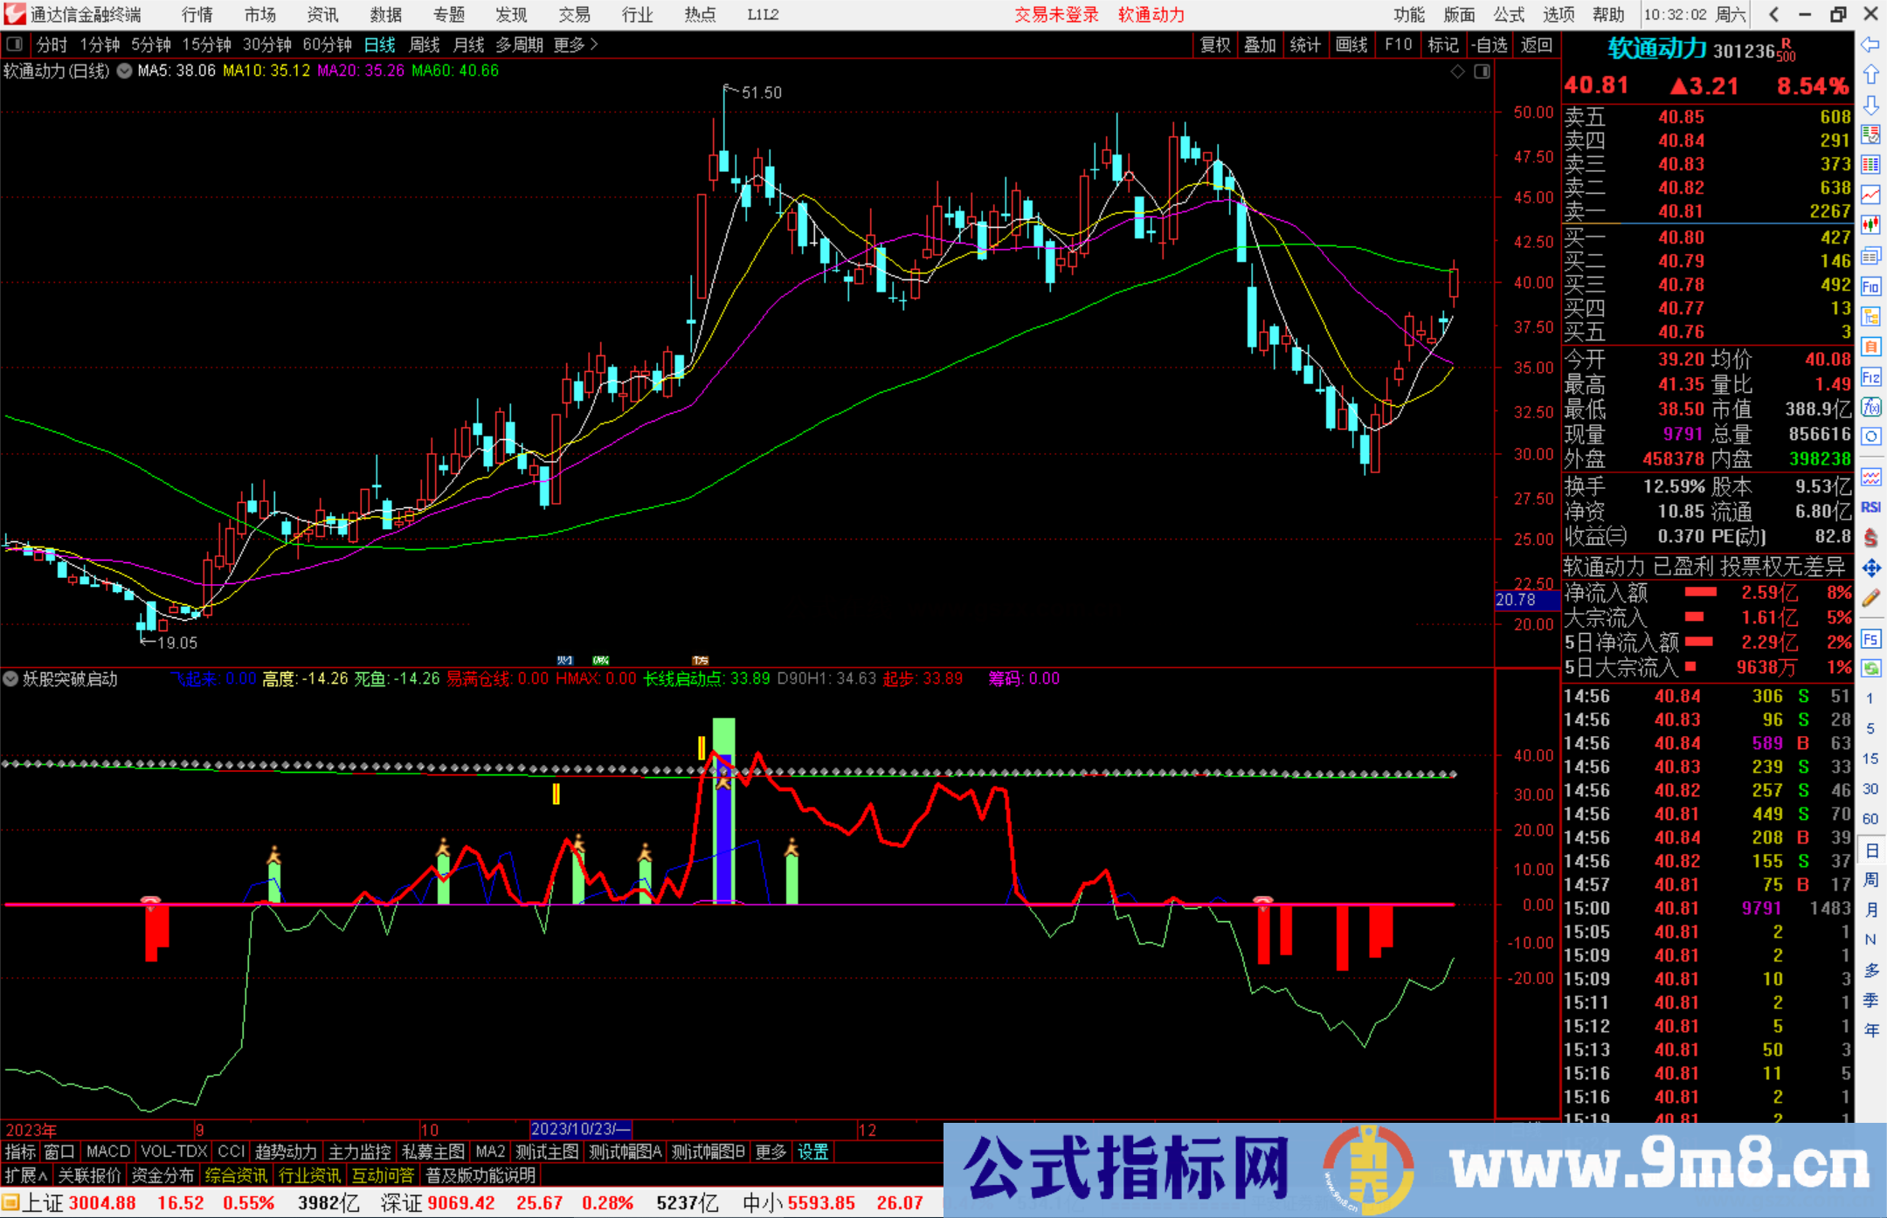This screenshot has width=1887, height=1218.
Task: Collapse the 扩展 expander in the bottom bar
Action: click(x=24, y=1175)
